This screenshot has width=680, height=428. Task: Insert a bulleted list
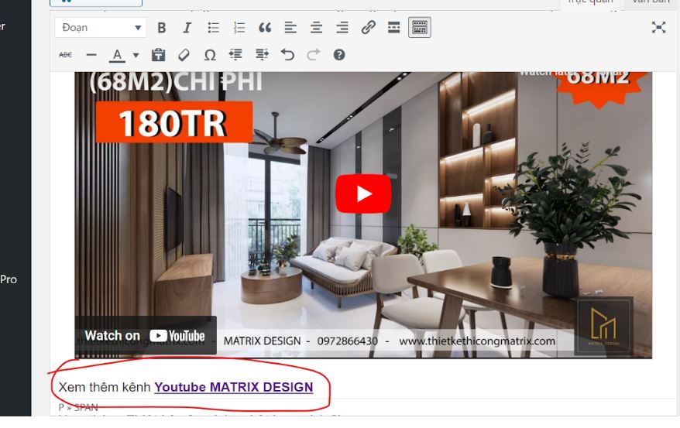pyautogui.click(x=213, y=28)
